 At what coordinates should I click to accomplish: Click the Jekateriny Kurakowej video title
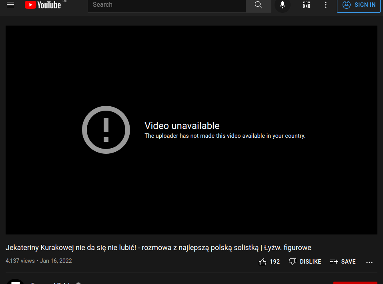point(158,248)
